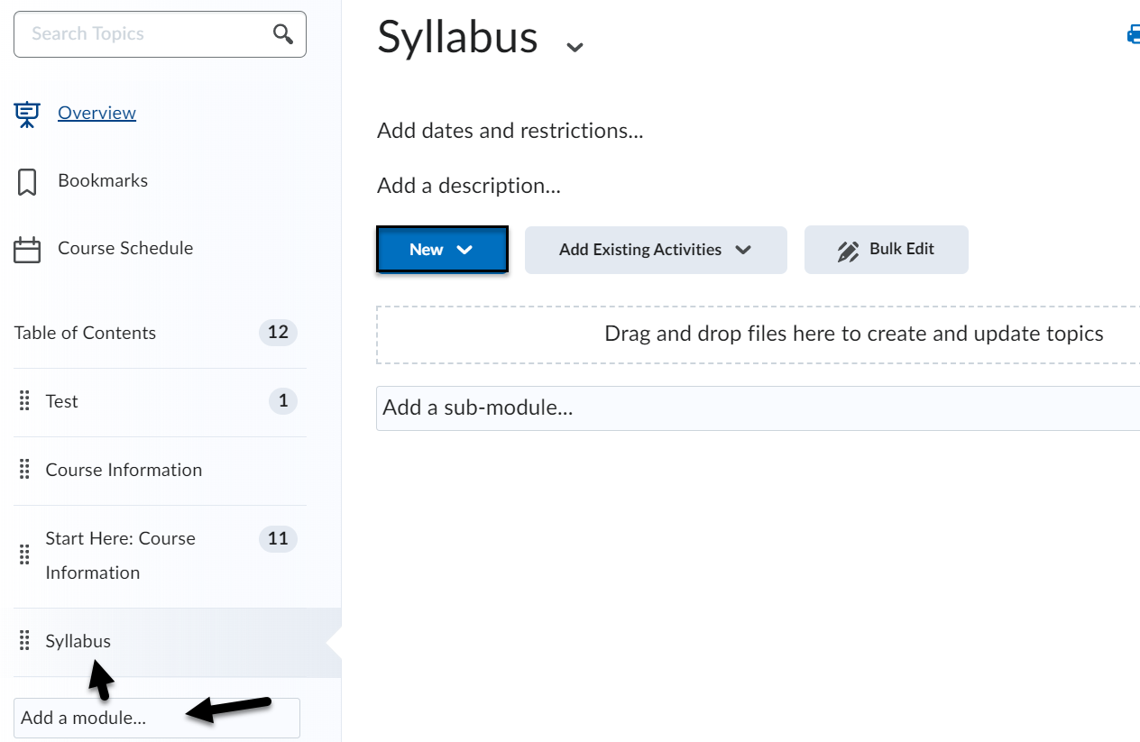Open the Start Here: Course Information module
Image resolution: width=1140 pixels, height=742 pixels.
(x=120, y=555)
